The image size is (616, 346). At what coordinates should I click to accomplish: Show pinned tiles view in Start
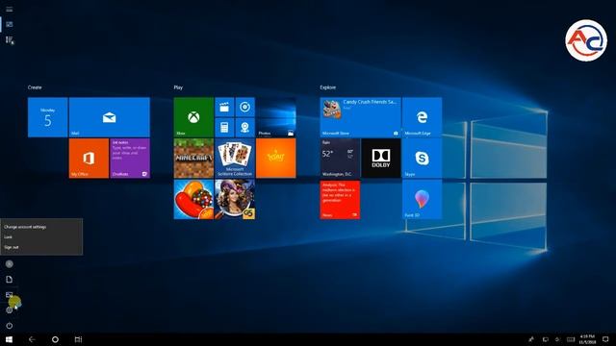click(9, 24)
